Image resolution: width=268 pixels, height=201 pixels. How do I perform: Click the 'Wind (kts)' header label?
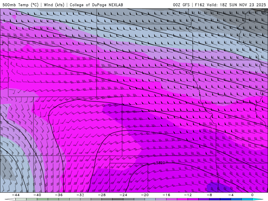(54, 5)
